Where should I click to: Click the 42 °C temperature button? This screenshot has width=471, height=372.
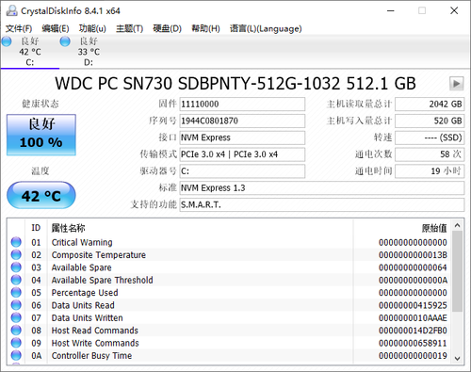[x=41, y=196]
